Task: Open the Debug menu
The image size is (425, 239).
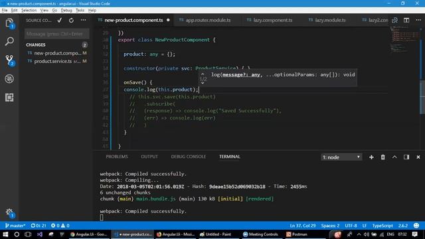Action: point(66,11)
